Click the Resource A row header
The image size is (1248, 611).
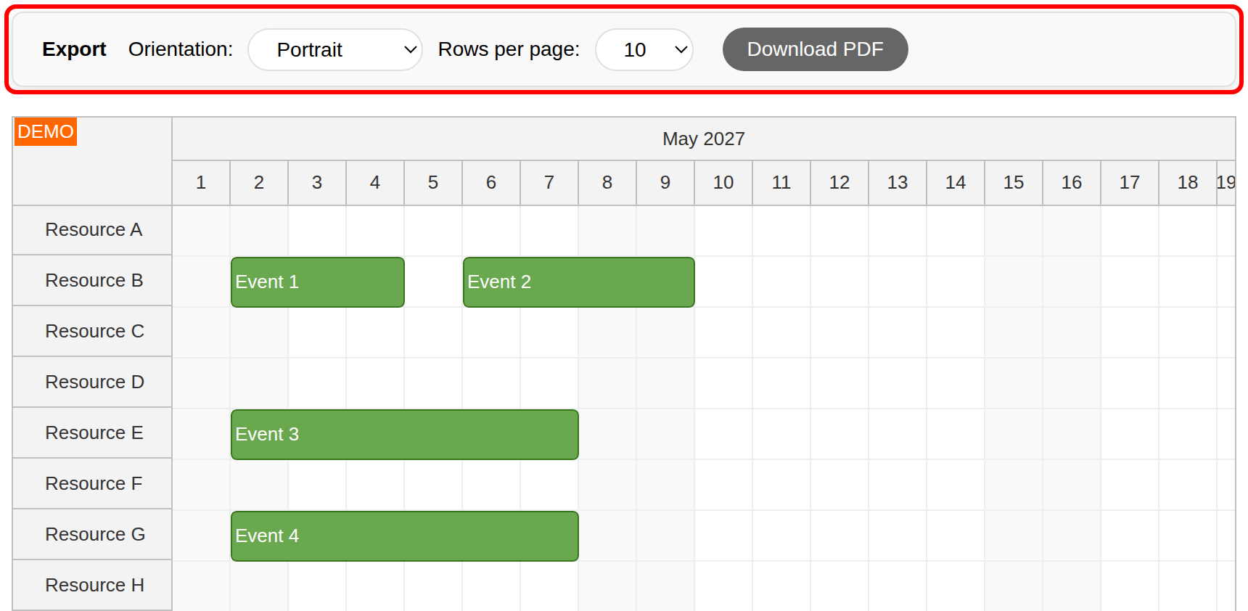[92, 230]
